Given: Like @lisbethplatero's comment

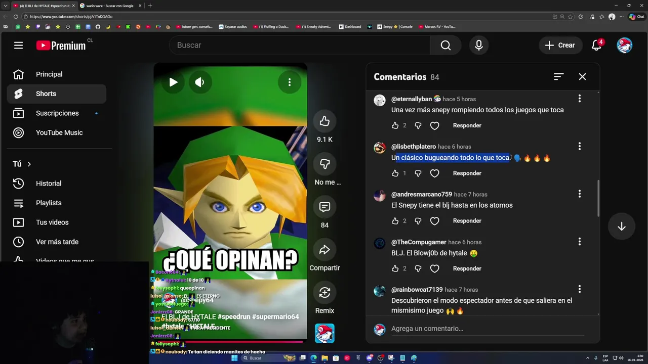Looking at the screenshot, I should (x=395, y=173).
